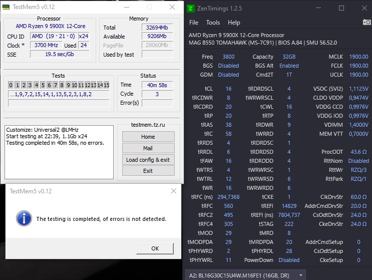Click the Freq value 3800

(228, 57)
